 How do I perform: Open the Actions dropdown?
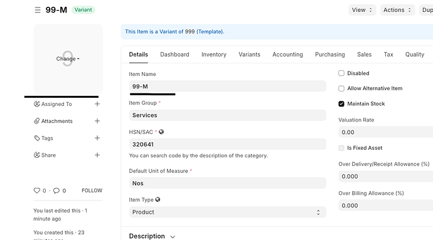(397, 10)
